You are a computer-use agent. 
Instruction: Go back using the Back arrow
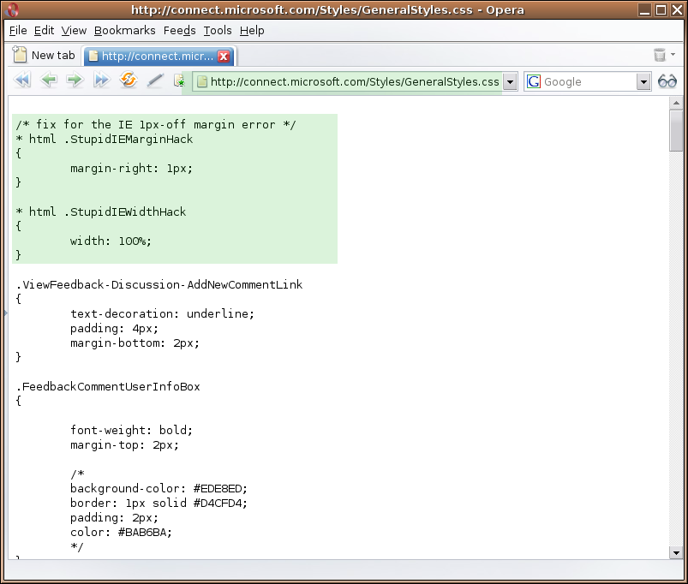(49, 80)
